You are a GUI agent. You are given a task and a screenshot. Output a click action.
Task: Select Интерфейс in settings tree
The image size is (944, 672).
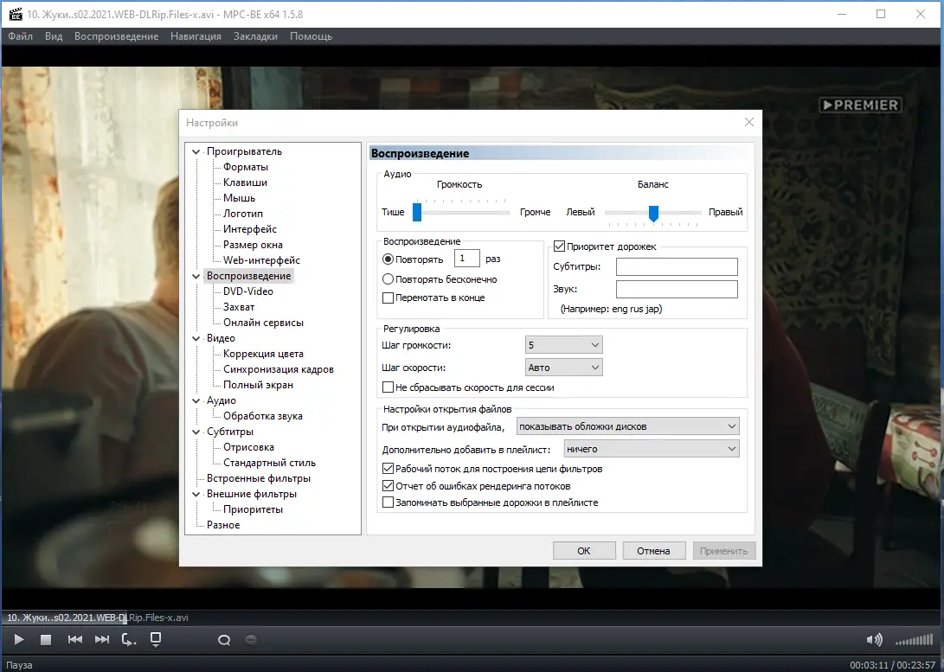click(250, 229)
